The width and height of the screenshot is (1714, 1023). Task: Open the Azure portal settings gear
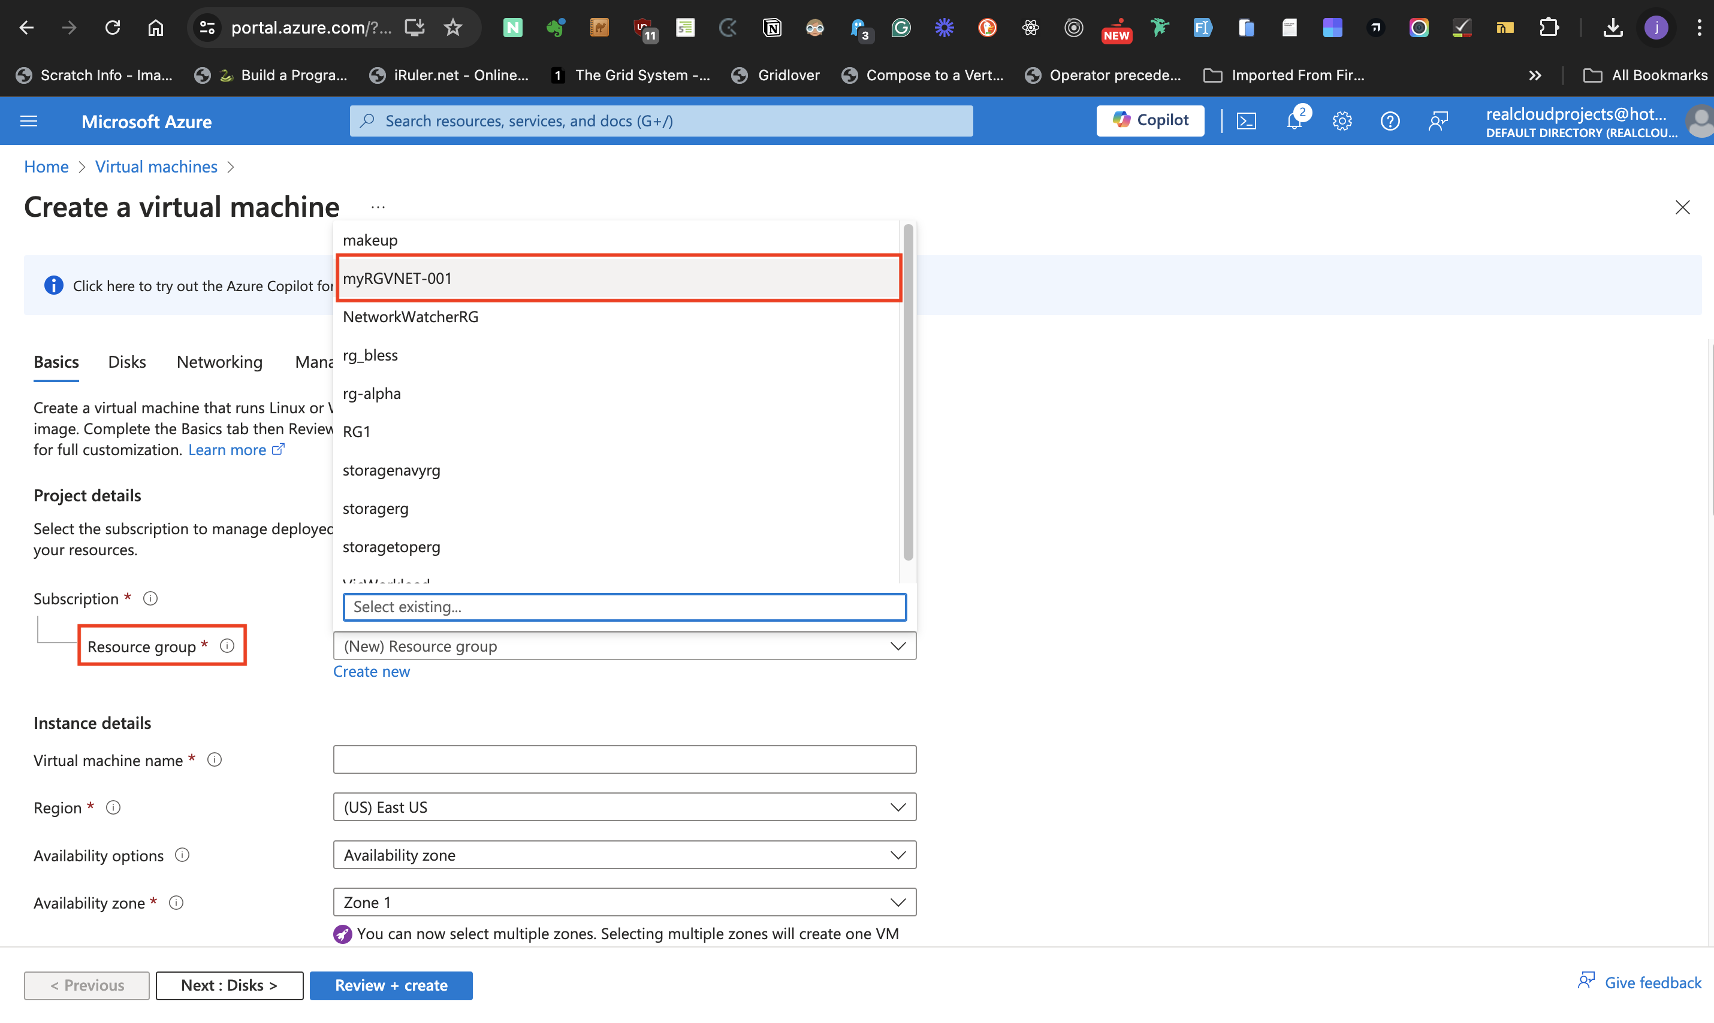(1342, 120)
